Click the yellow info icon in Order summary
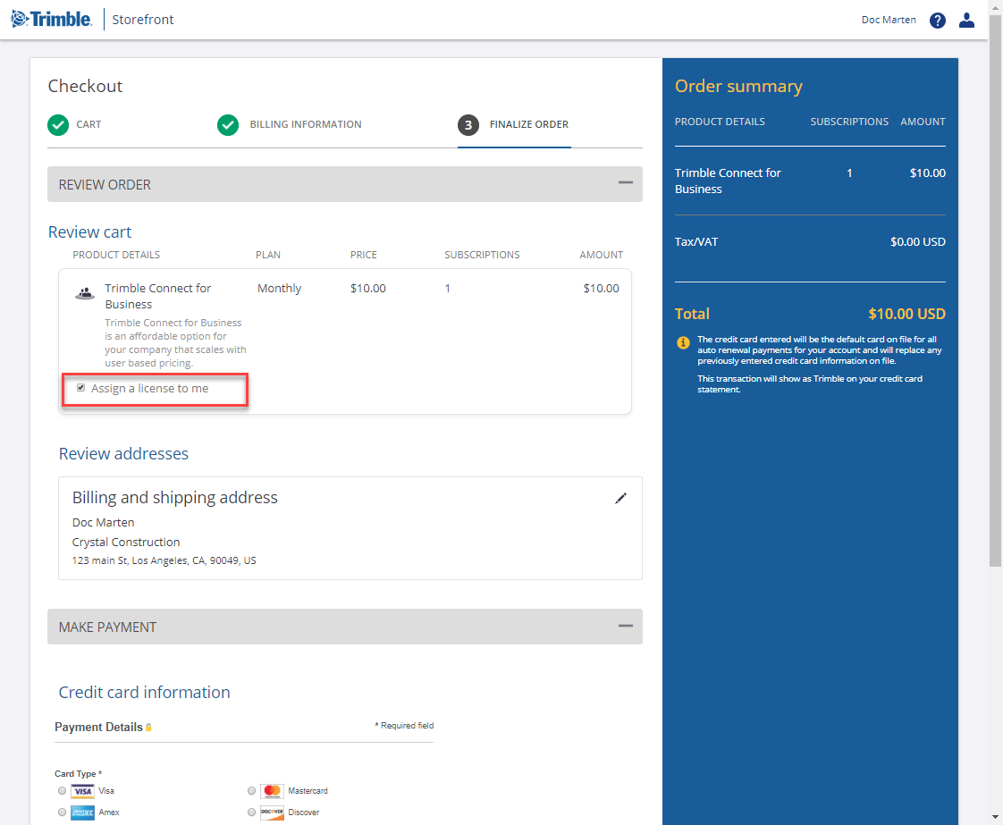The height and width of the screenshot is (825, 1003). [x=683, y=343]
